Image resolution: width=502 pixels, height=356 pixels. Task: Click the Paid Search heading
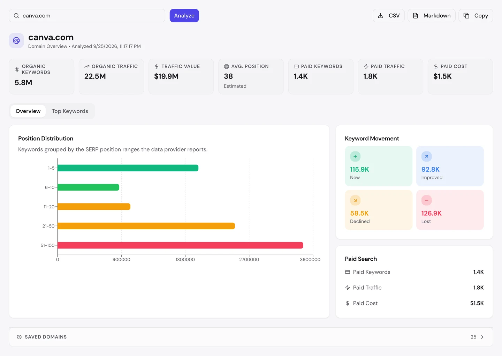361,259
